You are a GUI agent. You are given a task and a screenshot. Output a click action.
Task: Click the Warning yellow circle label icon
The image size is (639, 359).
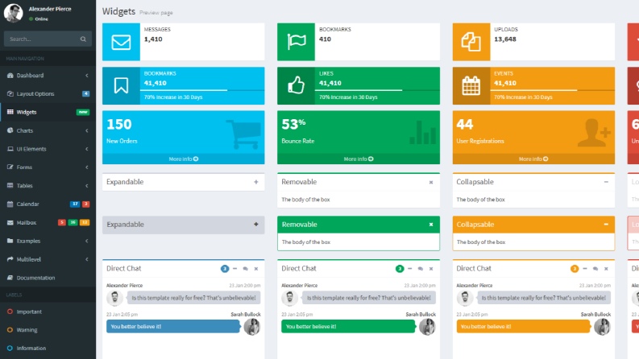pos(10,330)
